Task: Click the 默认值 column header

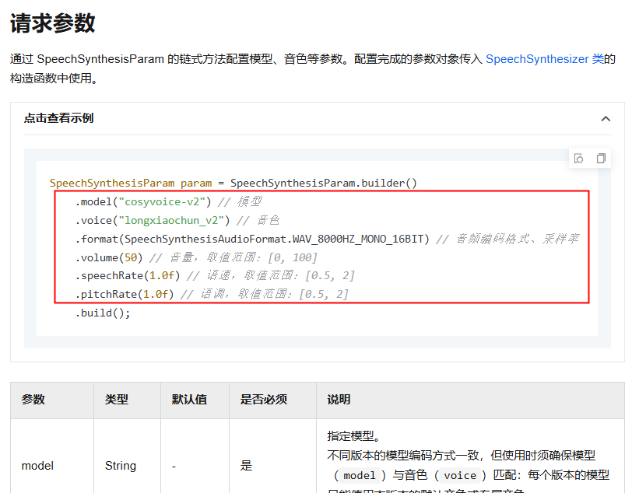Action: tap(189, 400)
